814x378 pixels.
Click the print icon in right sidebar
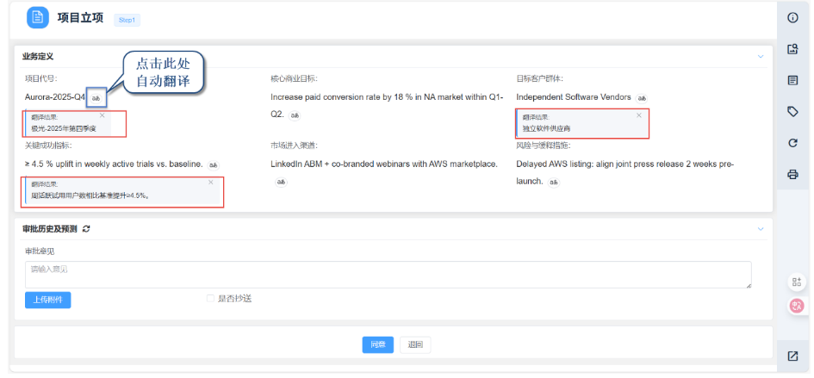tap(792, 174)
